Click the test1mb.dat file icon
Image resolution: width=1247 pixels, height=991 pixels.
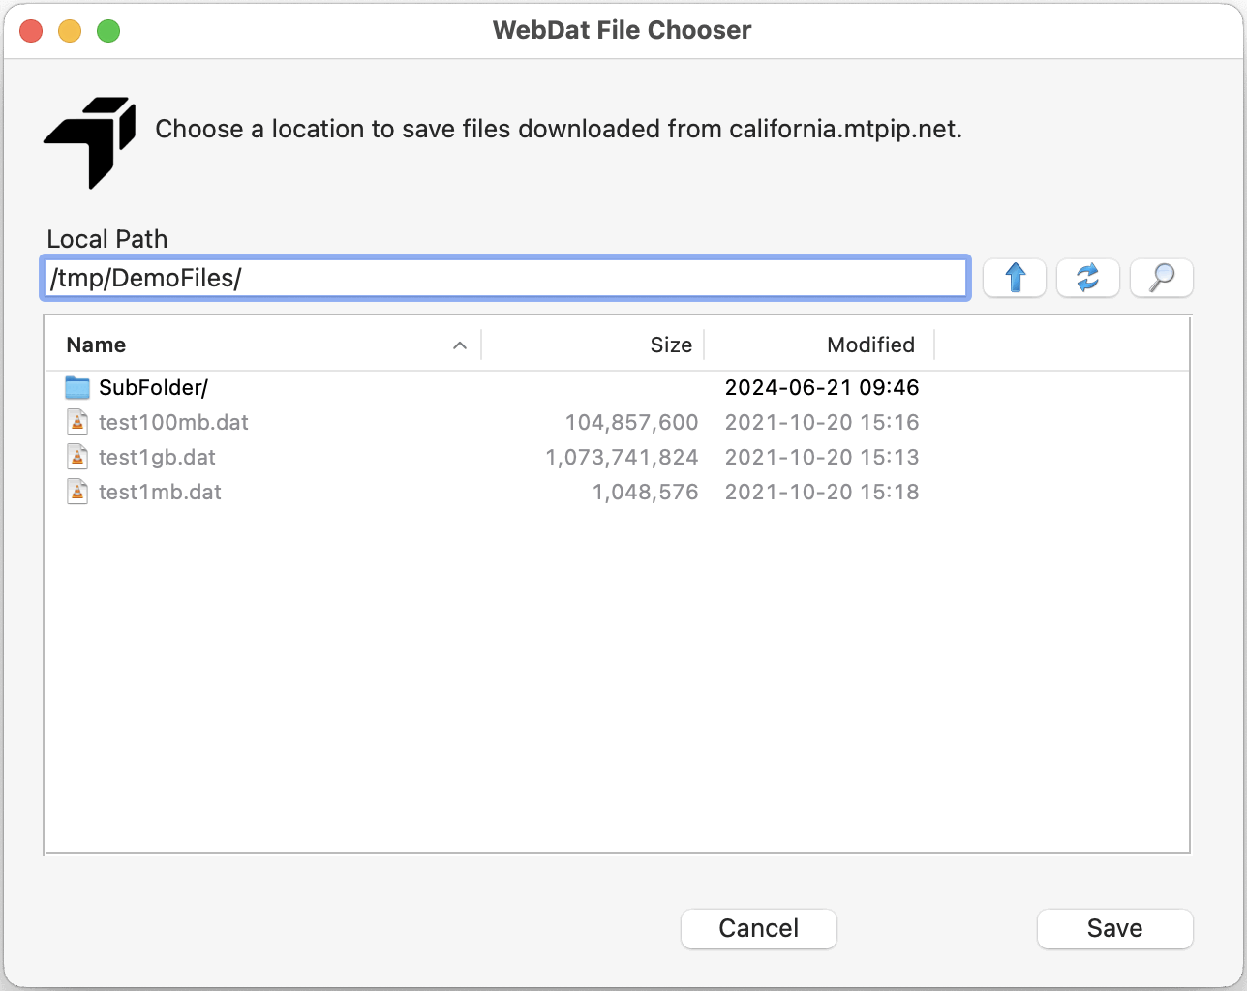(77, 493)
